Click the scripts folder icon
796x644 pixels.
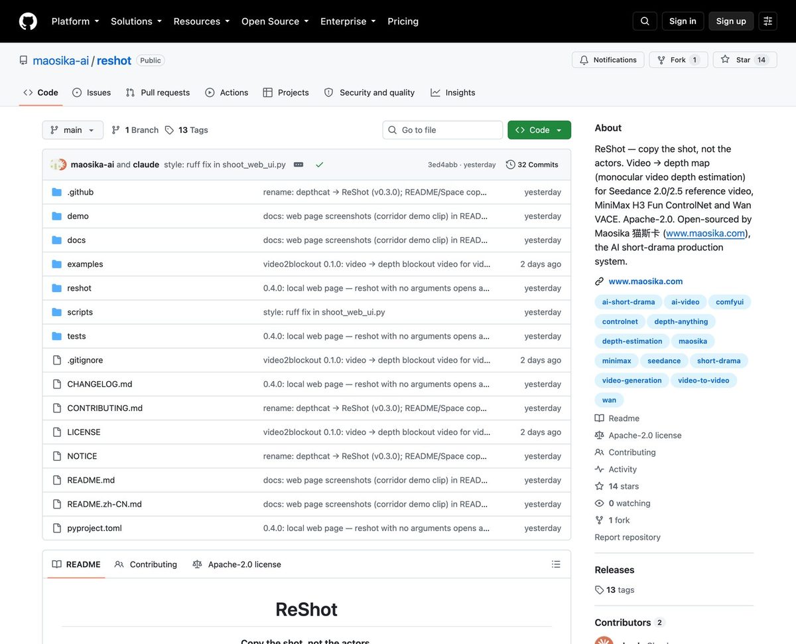point(57,312)
